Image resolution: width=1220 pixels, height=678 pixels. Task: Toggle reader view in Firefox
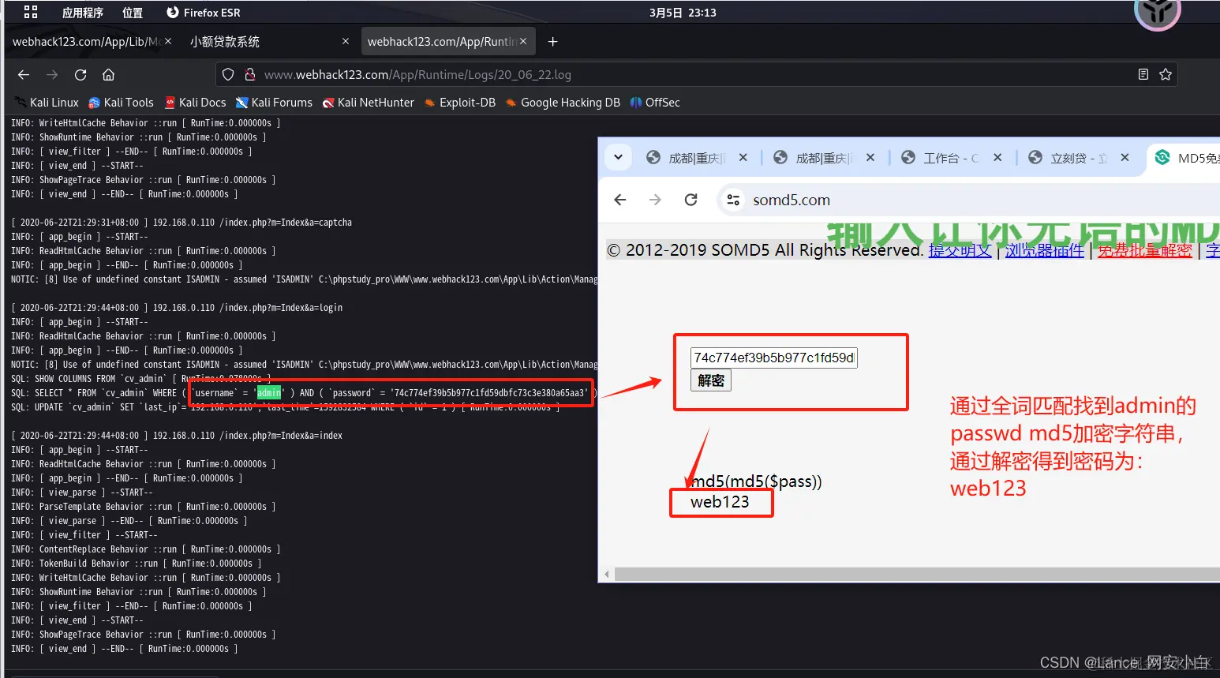[1143, 74]
